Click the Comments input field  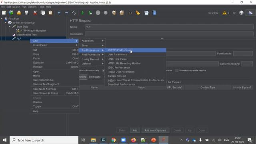click(169, 34)
